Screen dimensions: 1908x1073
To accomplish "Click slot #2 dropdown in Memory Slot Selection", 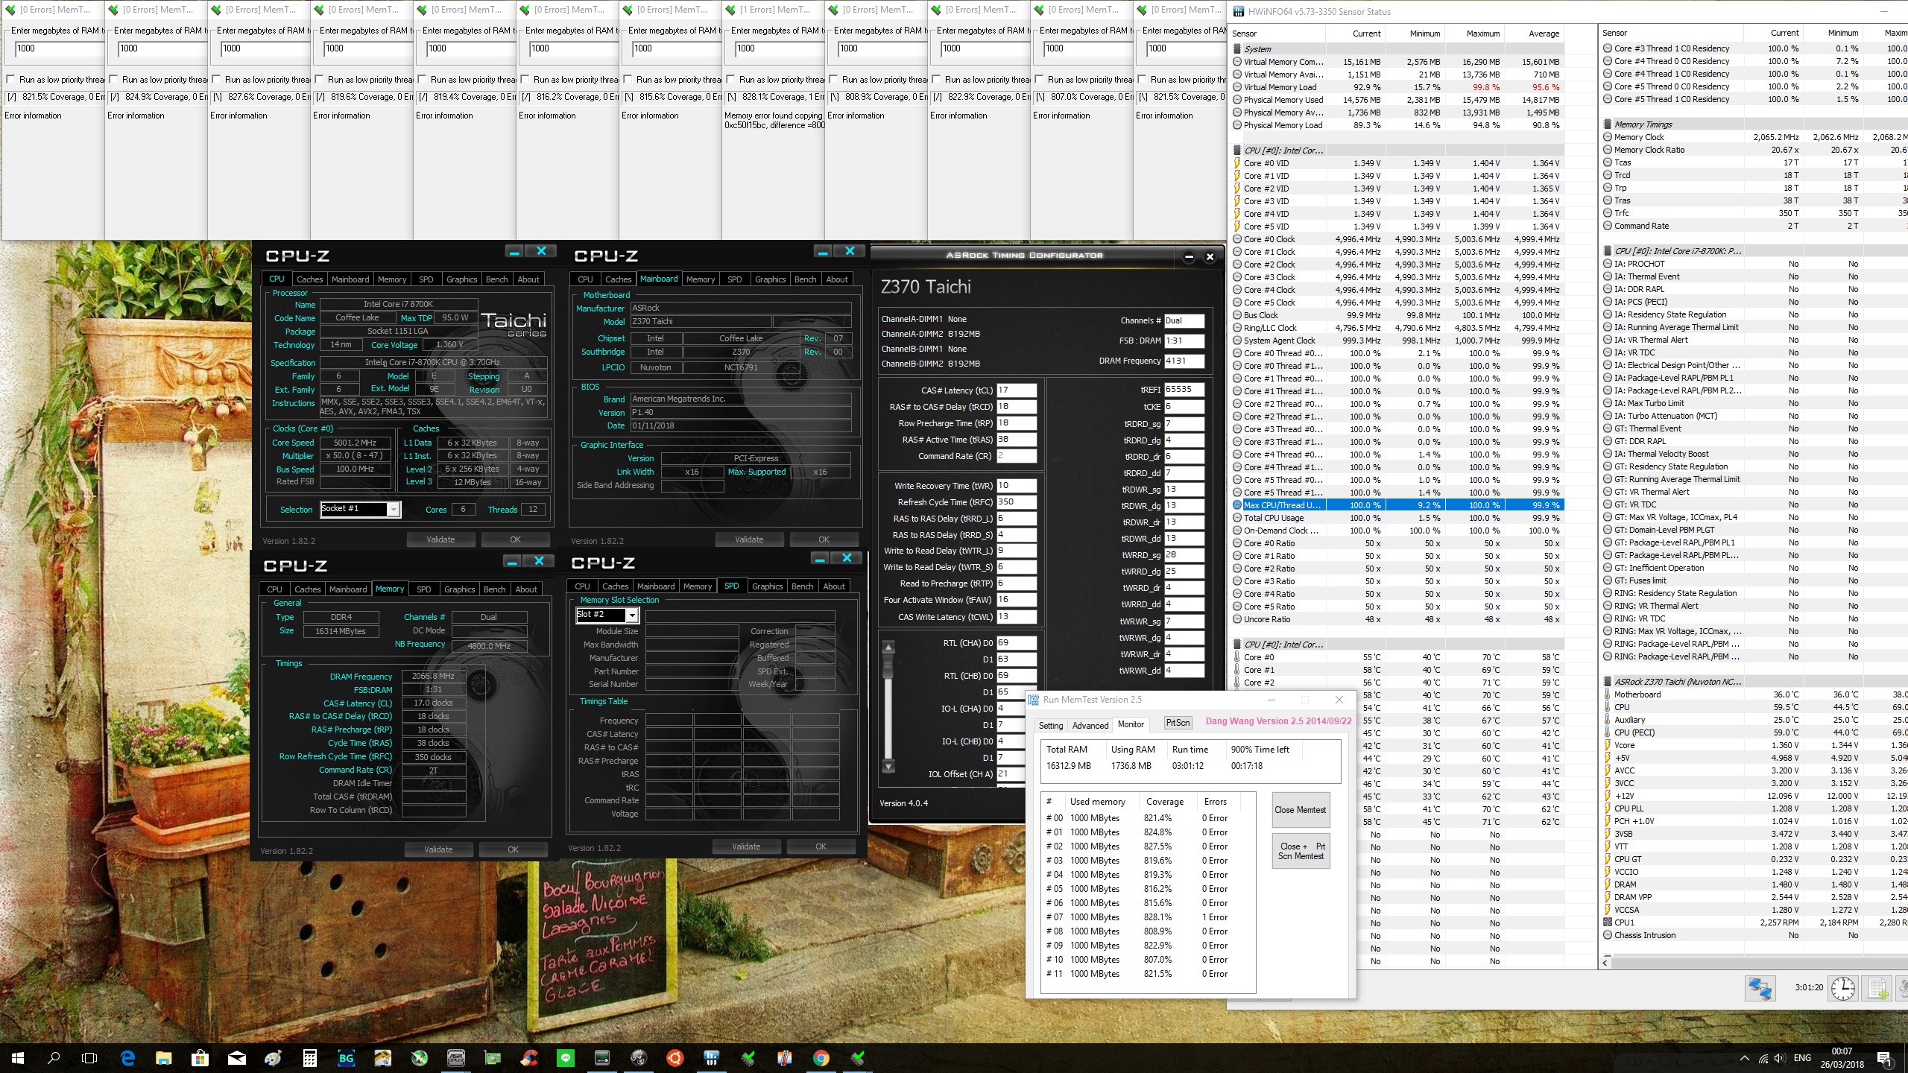I will [607, 615].
